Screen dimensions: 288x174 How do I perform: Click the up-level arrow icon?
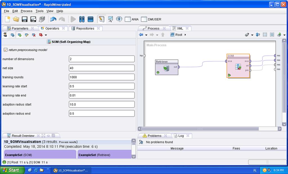point(163,34)
